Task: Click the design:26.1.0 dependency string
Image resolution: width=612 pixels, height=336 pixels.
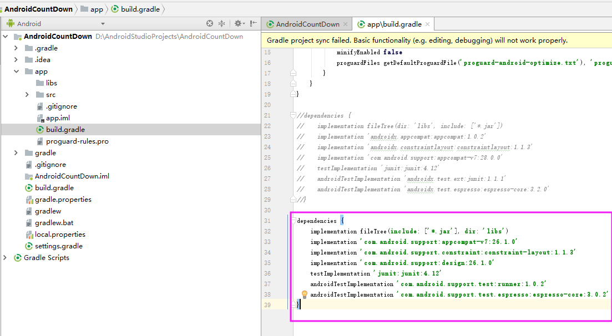Action: pos(427,263)
